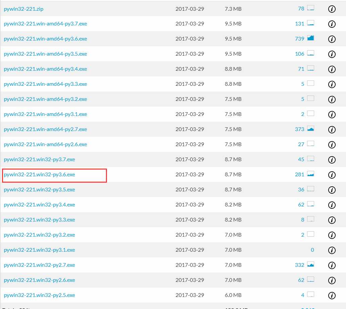346x309 pixels.
Task: Open info icon for win-amd64-py3.5.exe row
Action: [332, 54]
